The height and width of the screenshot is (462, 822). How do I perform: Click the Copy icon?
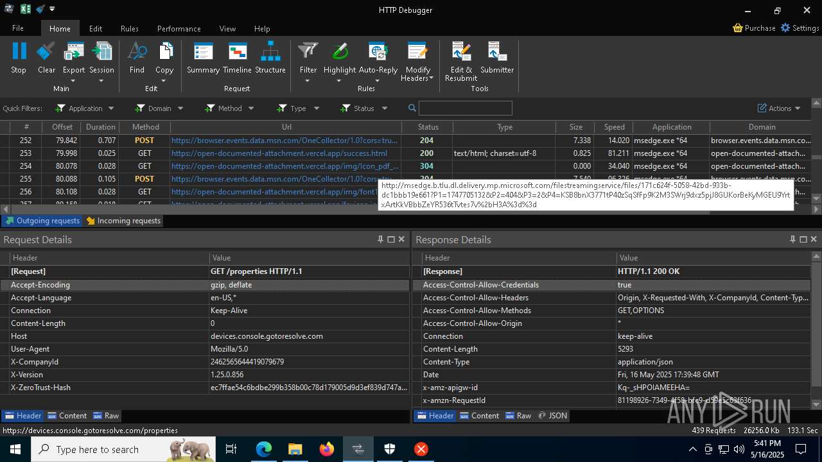coord(164,52)
